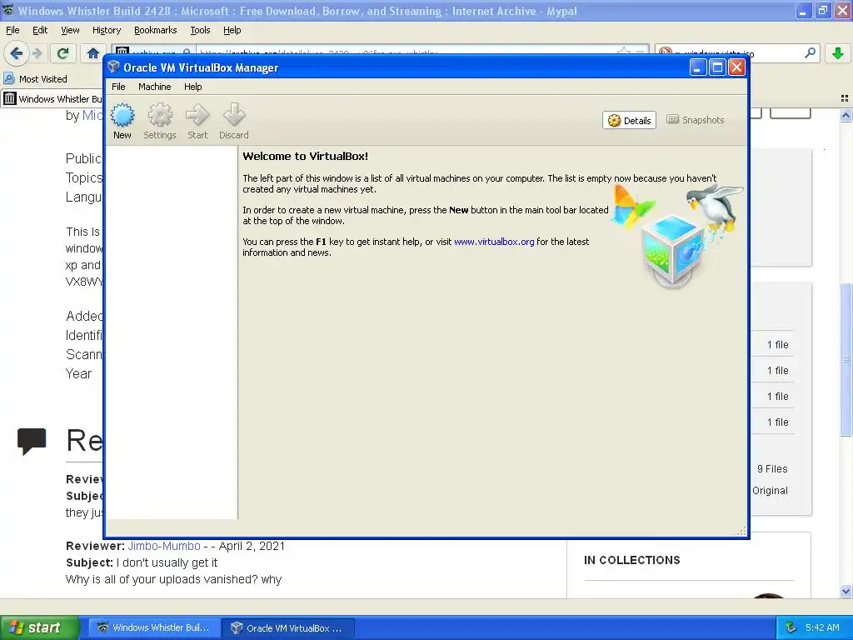This screenshot has width=853, height=640.
Task: Open the Mypal browser Help menu
Action: (232, 30)
